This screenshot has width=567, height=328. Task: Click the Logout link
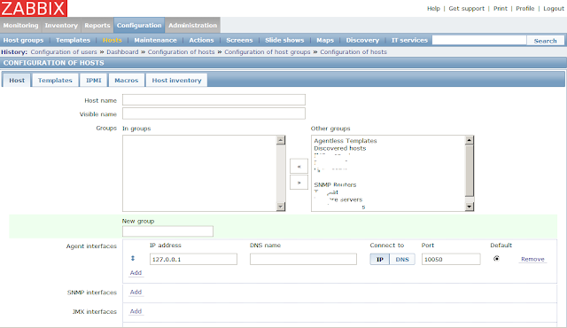pyautogui.click(x=554, y=8)
